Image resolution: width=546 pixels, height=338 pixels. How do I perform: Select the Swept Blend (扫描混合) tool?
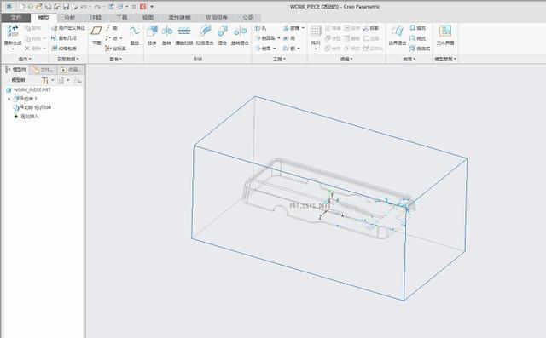tap(205, 35)
